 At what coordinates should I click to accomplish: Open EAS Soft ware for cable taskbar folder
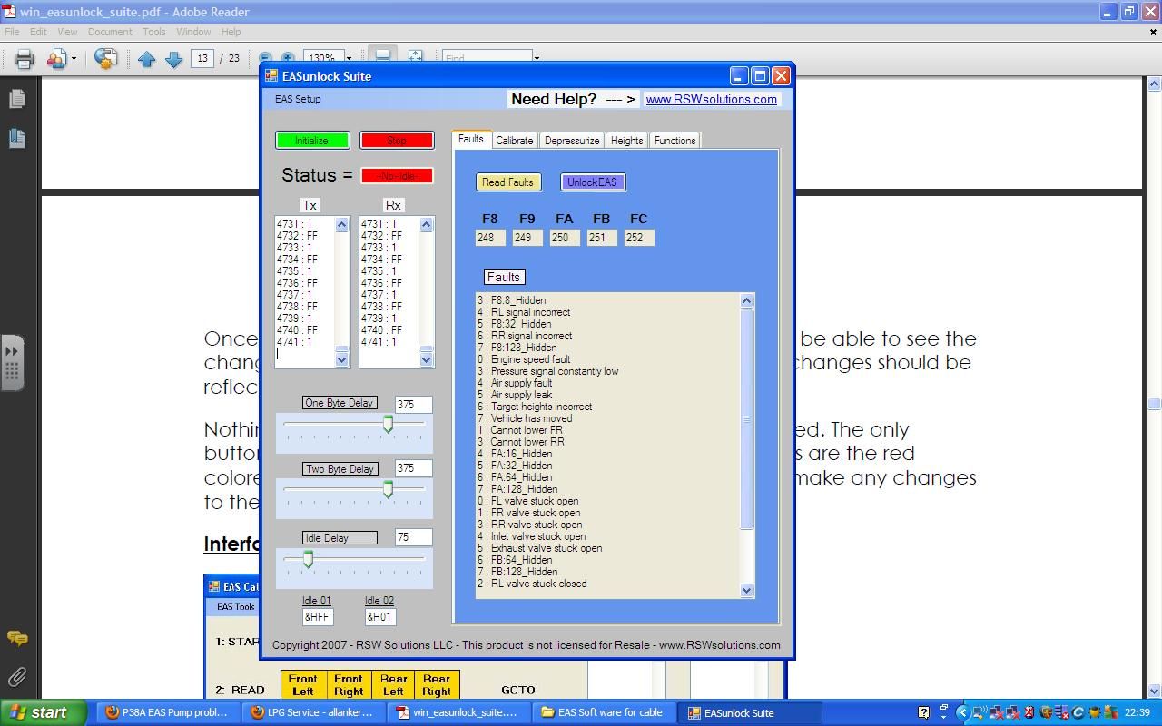[603, 712]
